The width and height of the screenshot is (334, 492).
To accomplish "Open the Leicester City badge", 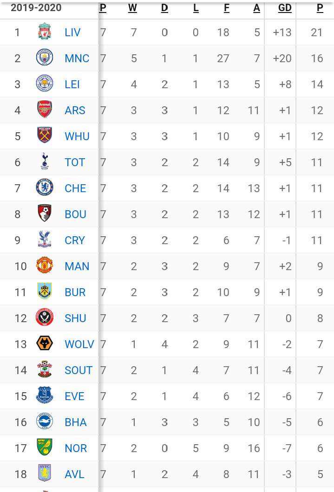I will 45,84.
